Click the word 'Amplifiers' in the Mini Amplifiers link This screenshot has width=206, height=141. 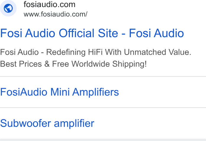[x=96, y=92]
